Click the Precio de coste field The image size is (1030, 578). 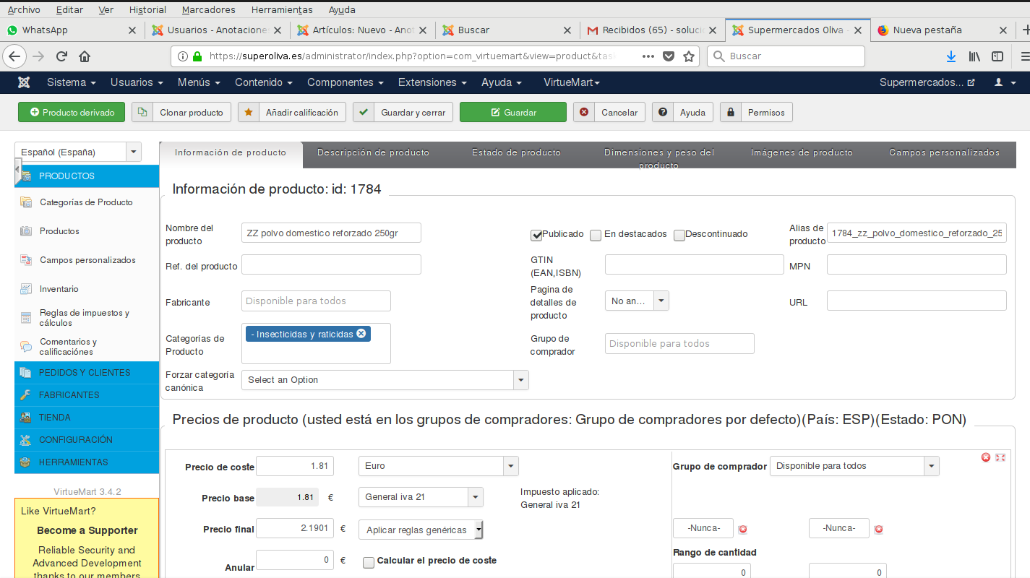[x=295, y=466]
